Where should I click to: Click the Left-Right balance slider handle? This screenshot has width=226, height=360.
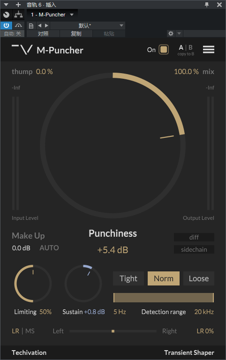[113, 331]
